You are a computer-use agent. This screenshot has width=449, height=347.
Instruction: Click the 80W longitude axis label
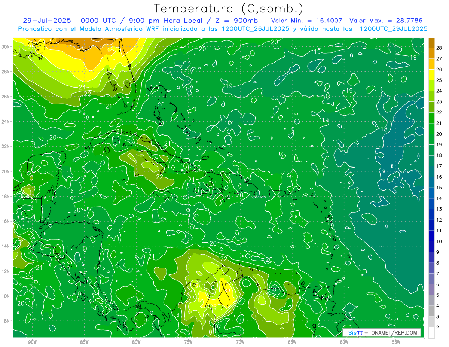[136, 343]
